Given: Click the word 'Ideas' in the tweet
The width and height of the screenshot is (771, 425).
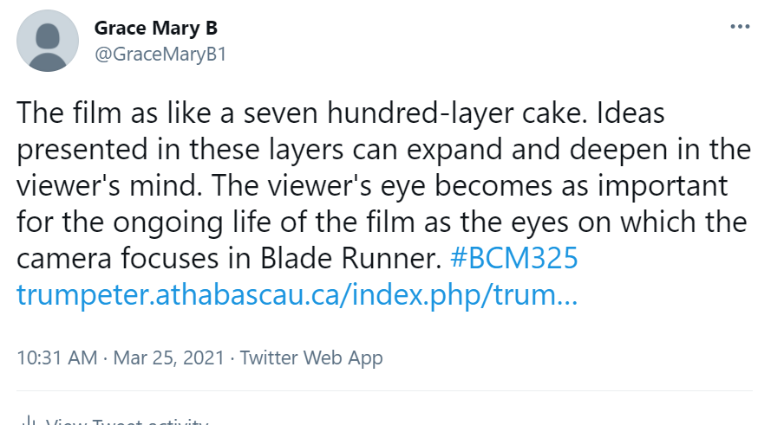Looking at the screenshot, I should (x=622, y=114).
